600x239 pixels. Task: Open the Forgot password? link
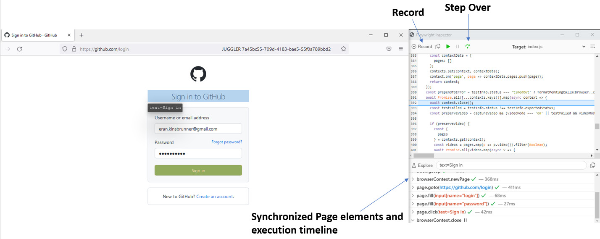[227, 142]
